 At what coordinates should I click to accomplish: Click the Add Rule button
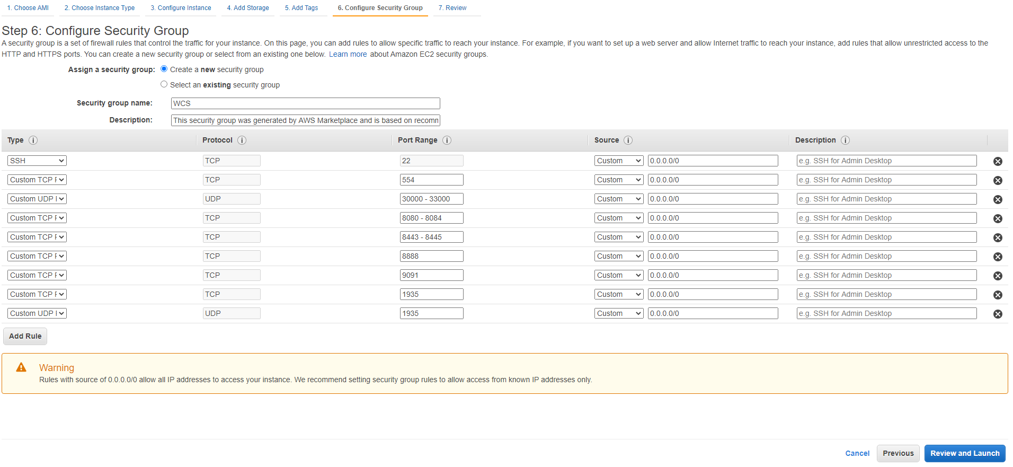pyautogui.click(x=25, y=336)
